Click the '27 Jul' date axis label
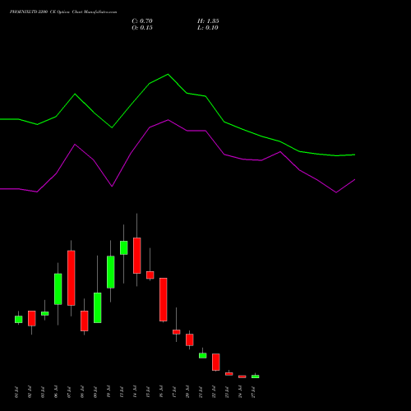The width and height of the screenshot is (411, 411). pos(253,392)
